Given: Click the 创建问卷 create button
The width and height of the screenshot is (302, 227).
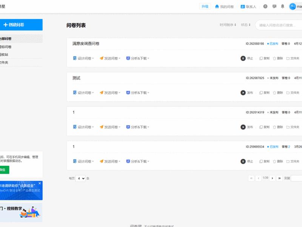Looking at the screenshot, I should (x=21, y=25).
